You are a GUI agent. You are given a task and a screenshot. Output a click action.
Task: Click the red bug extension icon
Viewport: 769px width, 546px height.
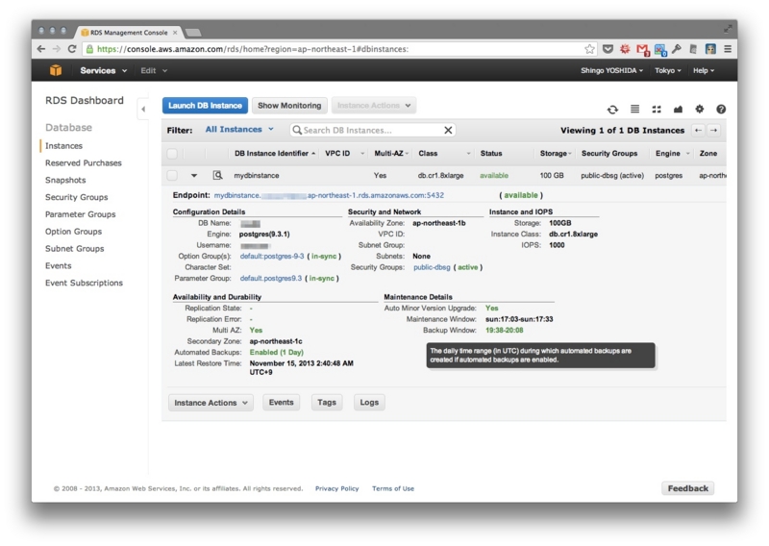point(625,49)
